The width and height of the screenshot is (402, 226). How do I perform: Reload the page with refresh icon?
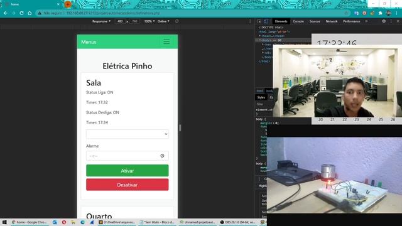pyautogui.click(x=21, y=13)
